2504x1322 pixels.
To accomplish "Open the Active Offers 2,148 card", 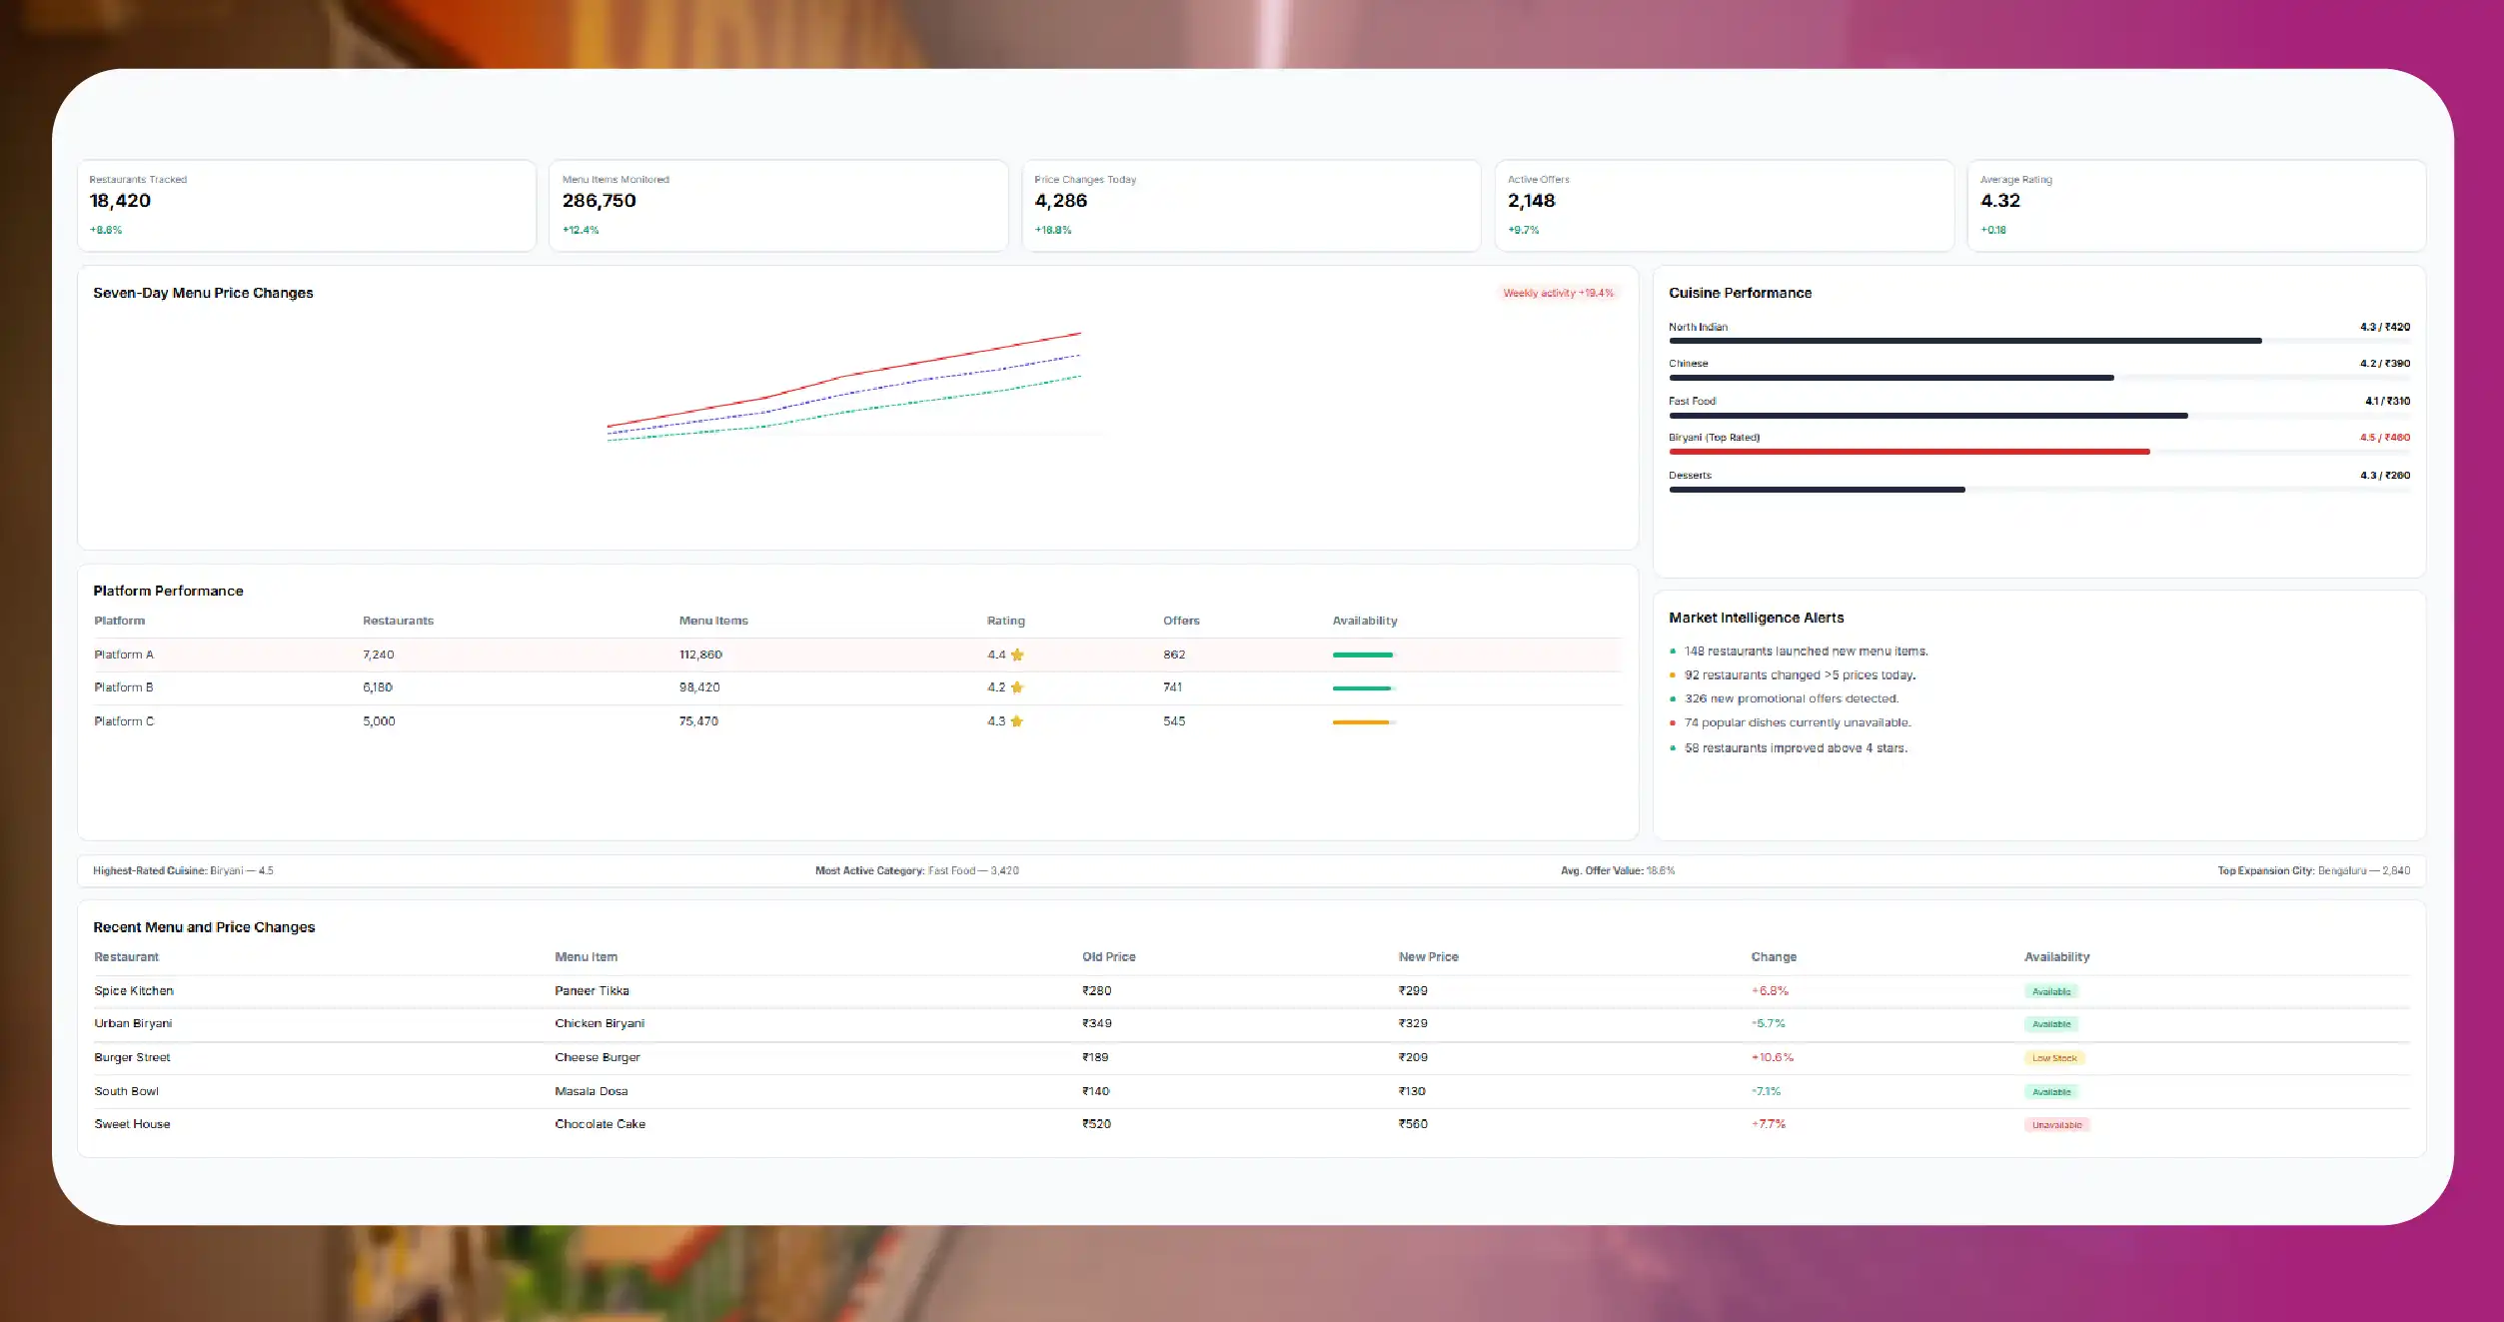I will 1725,206.
